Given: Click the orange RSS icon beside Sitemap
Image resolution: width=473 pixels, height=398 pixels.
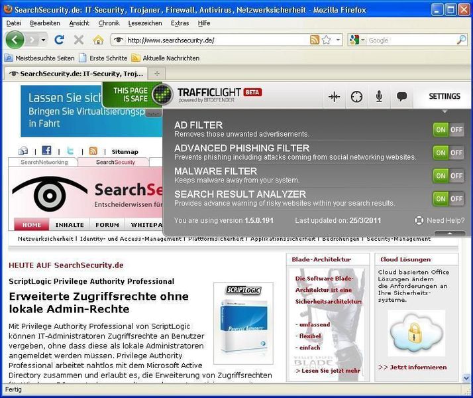Looking at the screenshot, I should pyautogui.click(x=93, y=151).
